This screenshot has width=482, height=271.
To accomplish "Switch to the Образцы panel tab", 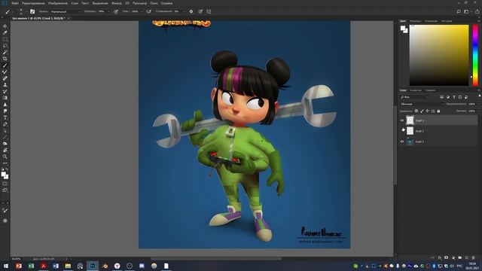I will coord(415,21).
